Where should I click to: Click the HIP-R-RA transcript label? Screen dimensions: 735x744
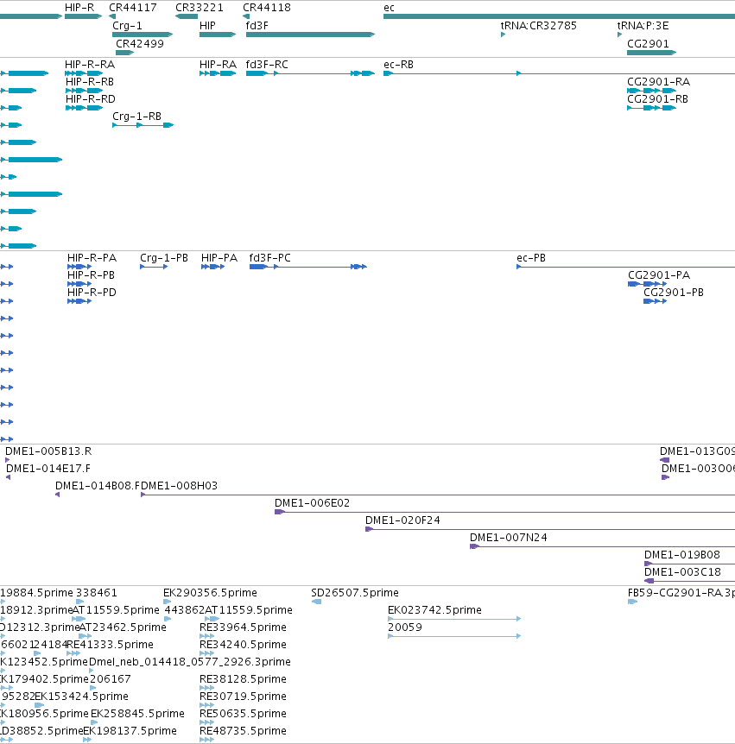[90, 65]
